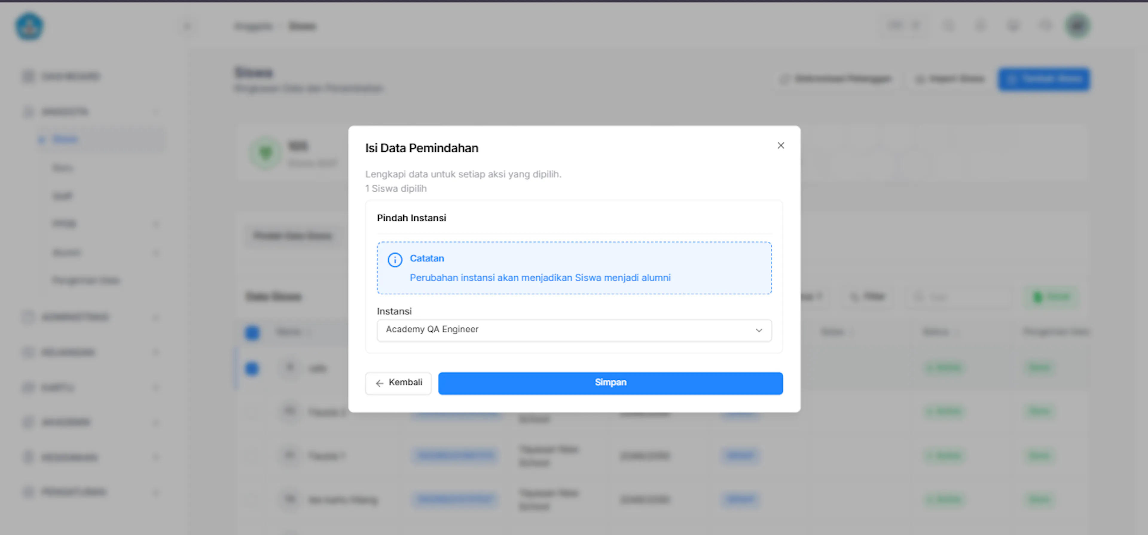
Task: Click the green export button above the table
Action: pyautogui.click(x=1051, y=296)
